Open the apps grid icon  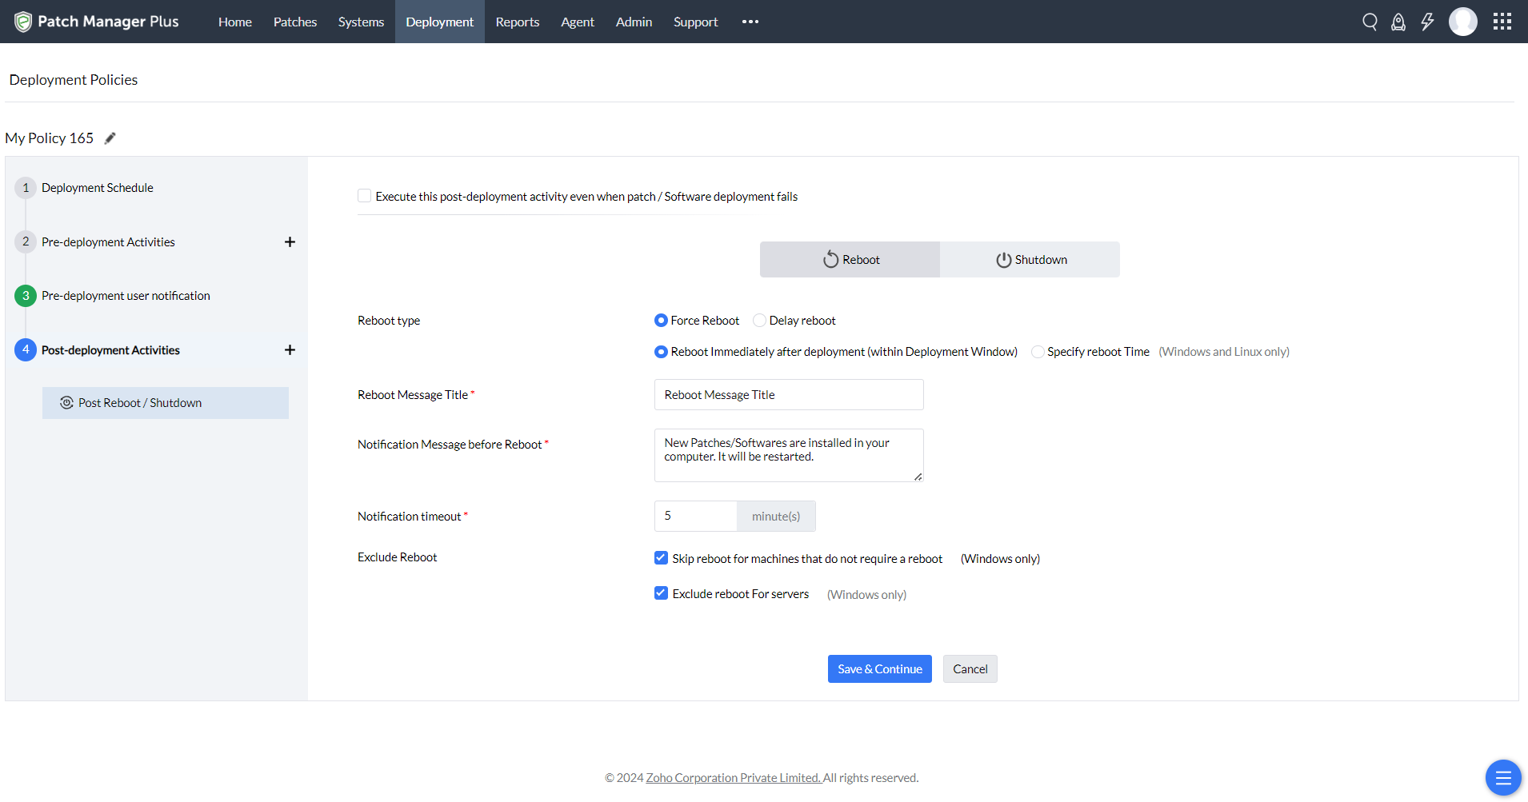tap(1502, 22)
